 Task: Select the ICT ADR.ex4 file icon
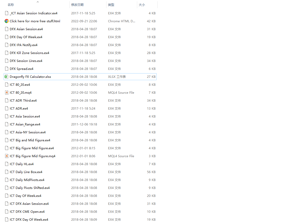coord(7,109)
